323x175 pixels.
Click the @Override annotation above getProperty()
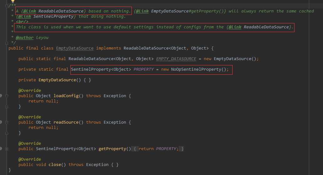[30, 143]
